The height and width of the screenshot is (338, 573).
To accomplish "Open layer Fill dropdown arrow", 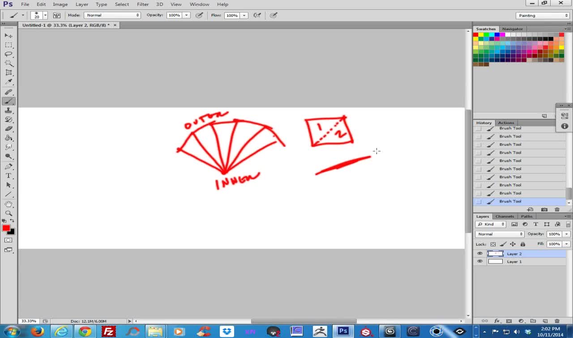I will click(x=566, y=244).
